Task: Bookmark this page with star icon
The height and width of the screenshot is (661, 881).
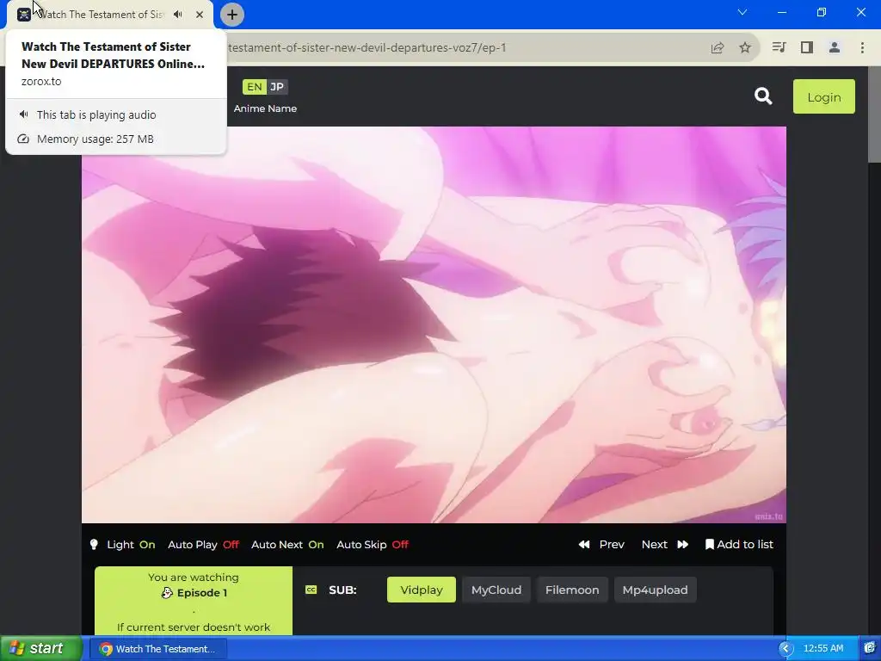Action: click(745, 48)
